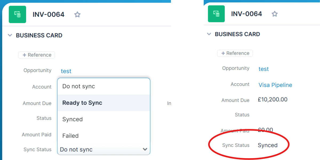
Task: Click the invoice icon beside INV-0064 on the right
Action: pos(216,13)
